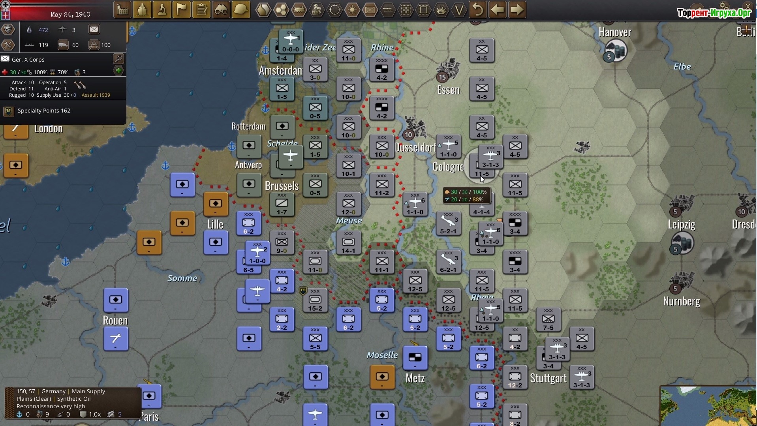Go to next unit with right arrow
This screenshot has width=757, height=426.
coord(517,10)
